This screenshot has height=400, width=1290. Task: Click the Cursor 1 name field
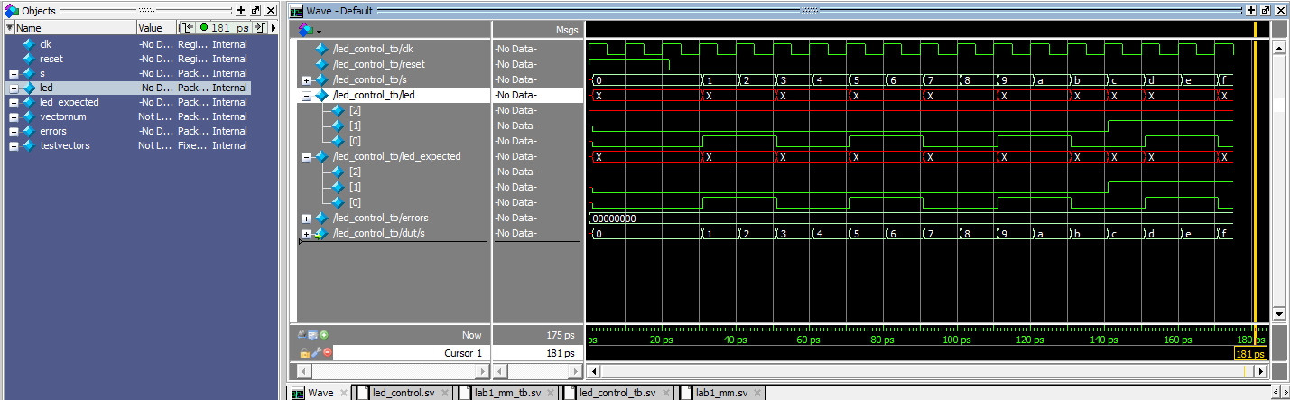click(411, 353)
